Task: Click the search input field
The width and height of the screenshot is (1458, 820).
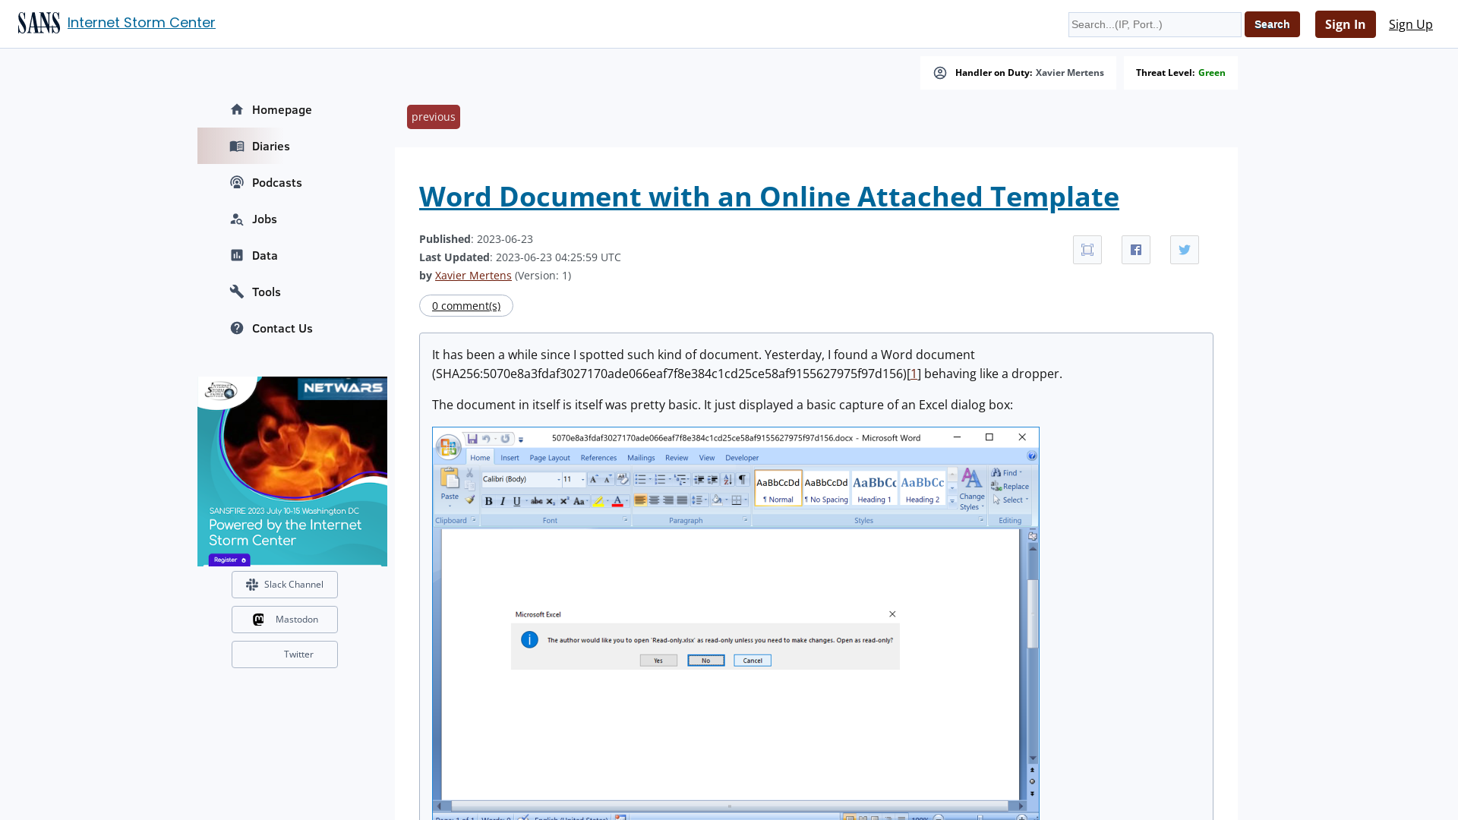Action: 1154,24
